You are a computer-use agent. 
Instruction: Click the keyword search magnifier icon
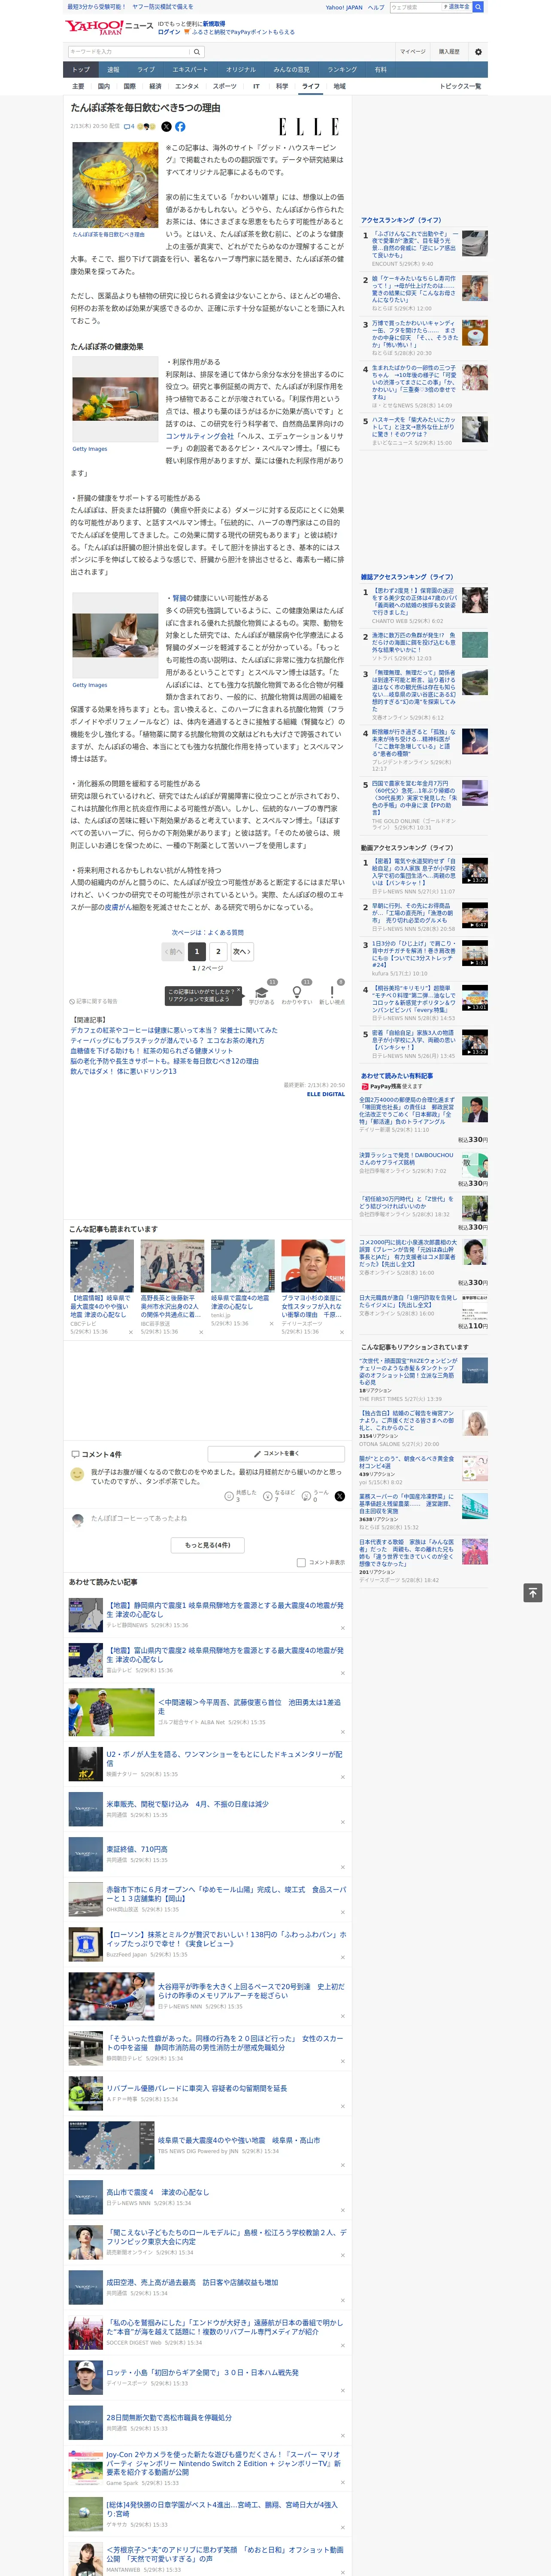click(197, 52)
